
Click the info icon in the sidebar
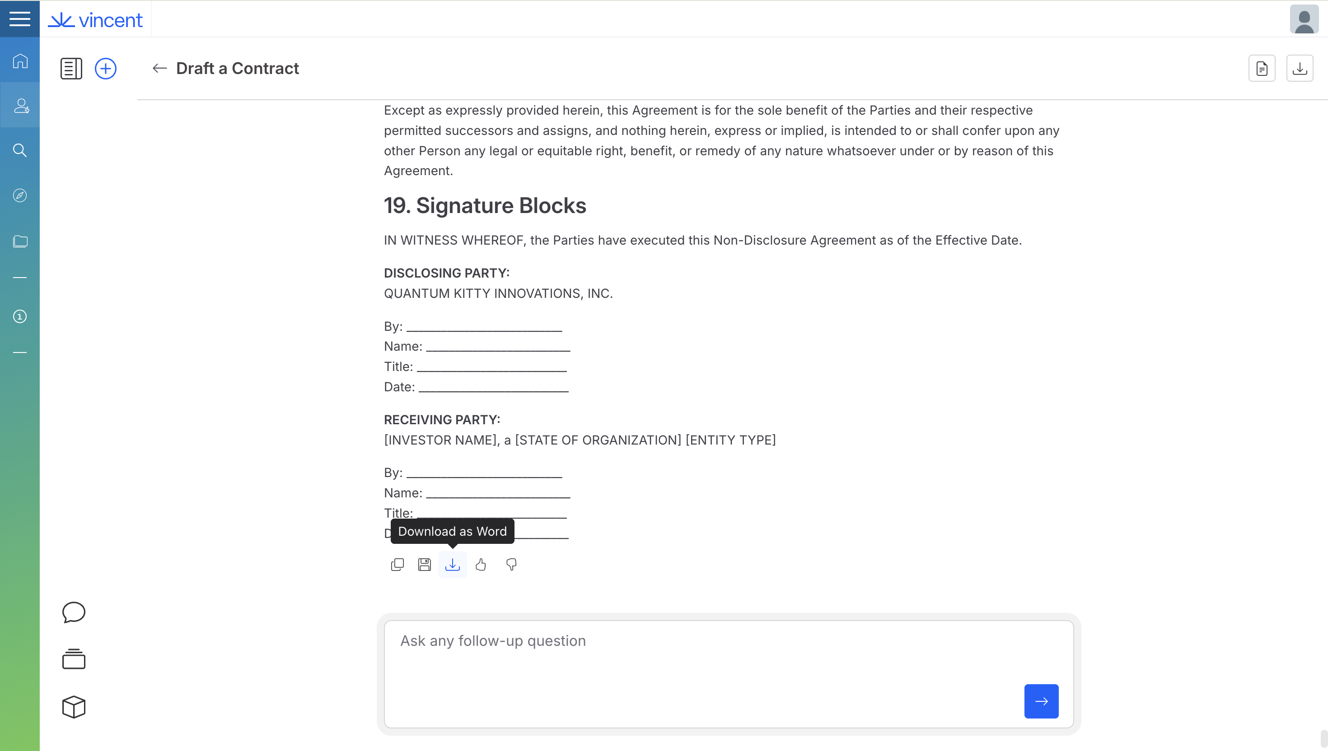(20, 316)
